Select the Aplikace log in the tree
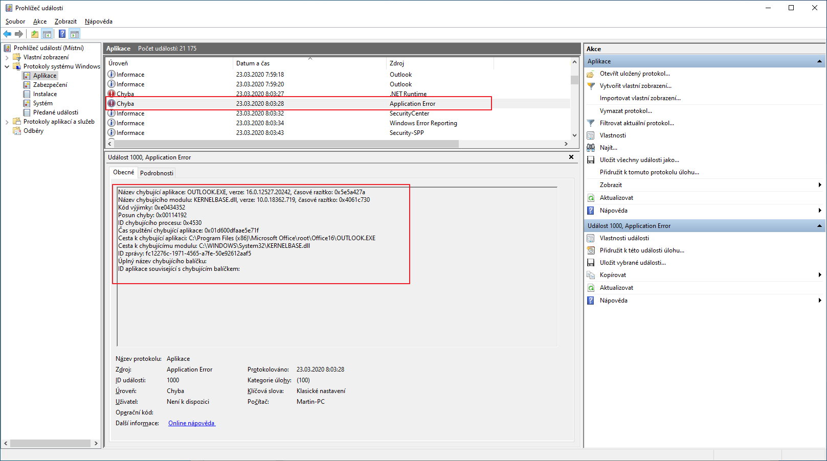 [x=45, y=76]
